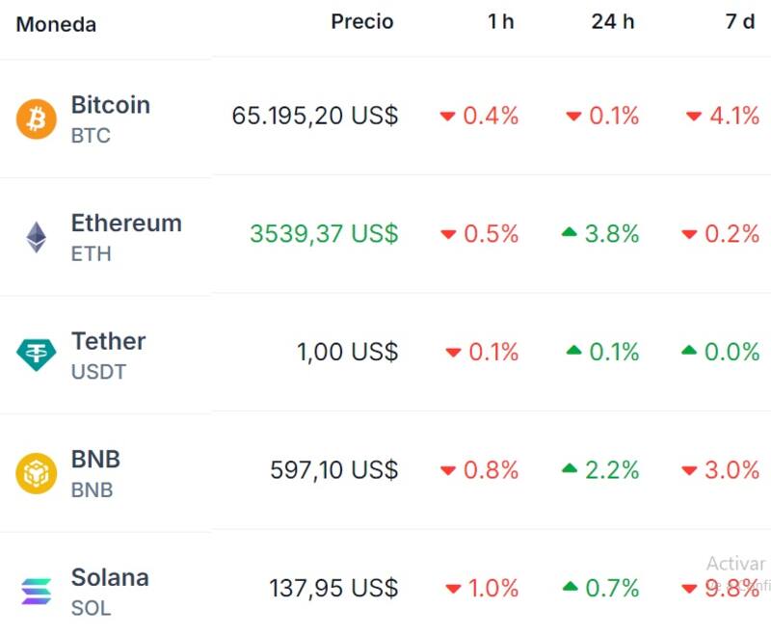Image resolution: width=771 pixels, height=634 pixels.
Task: Click the Activar text at bottom right
Action: (734, 563)
